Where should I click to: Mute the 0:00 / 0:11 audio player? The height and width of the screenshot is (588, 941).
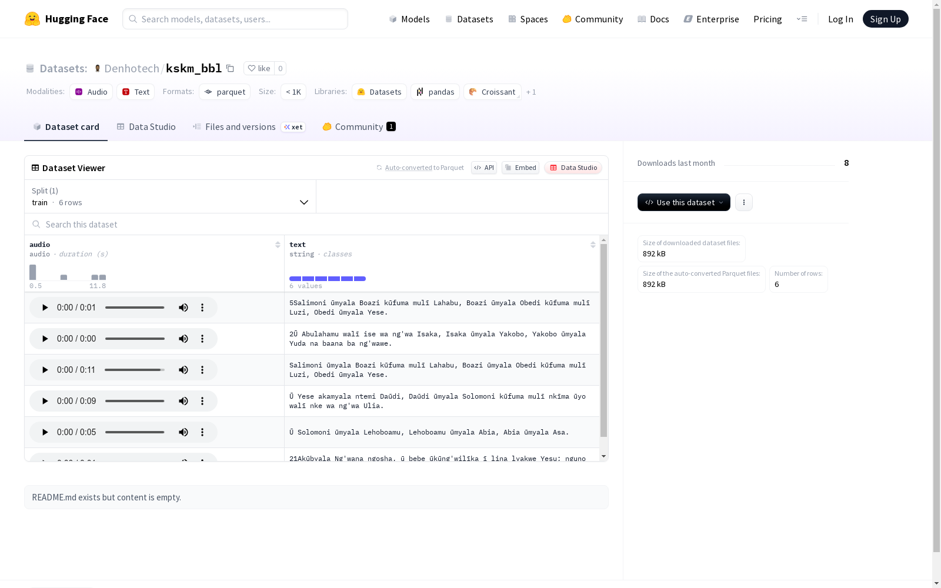point(183,370)
